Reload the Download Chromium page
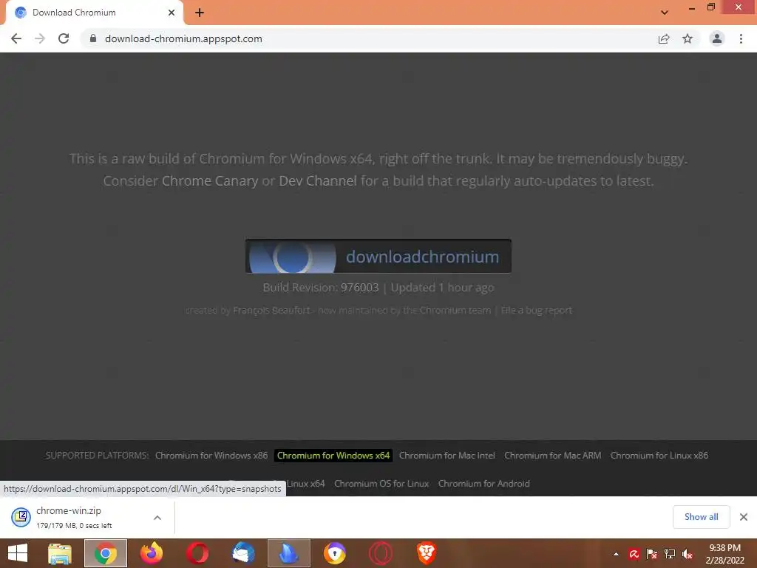 tap(64, 38)
